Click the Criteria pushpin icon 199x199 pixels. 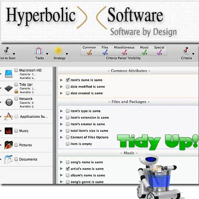(x=186, y=51)
